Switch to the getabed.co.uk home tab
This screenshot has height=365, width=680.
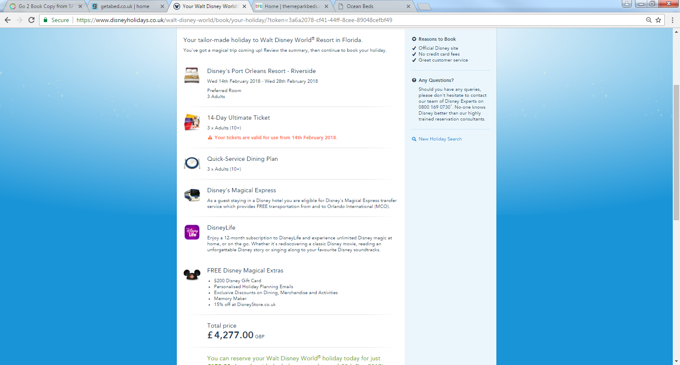(x=127, y=6)
